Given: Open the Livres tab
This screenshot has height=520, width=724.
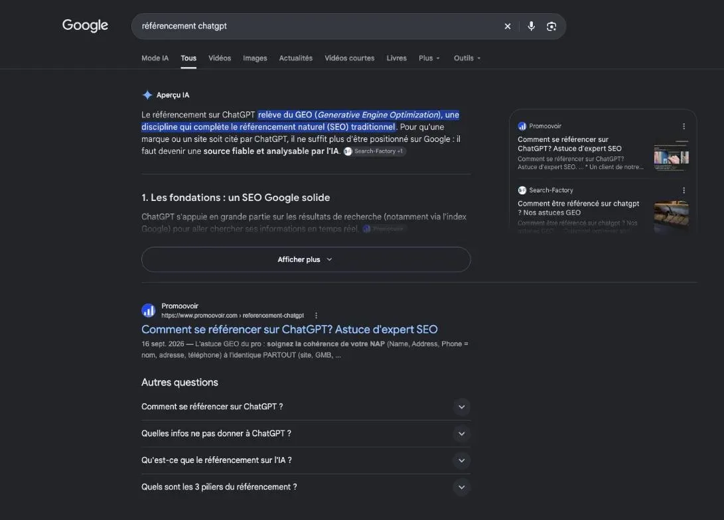Looking at the screenshot, I should point(396,58).
